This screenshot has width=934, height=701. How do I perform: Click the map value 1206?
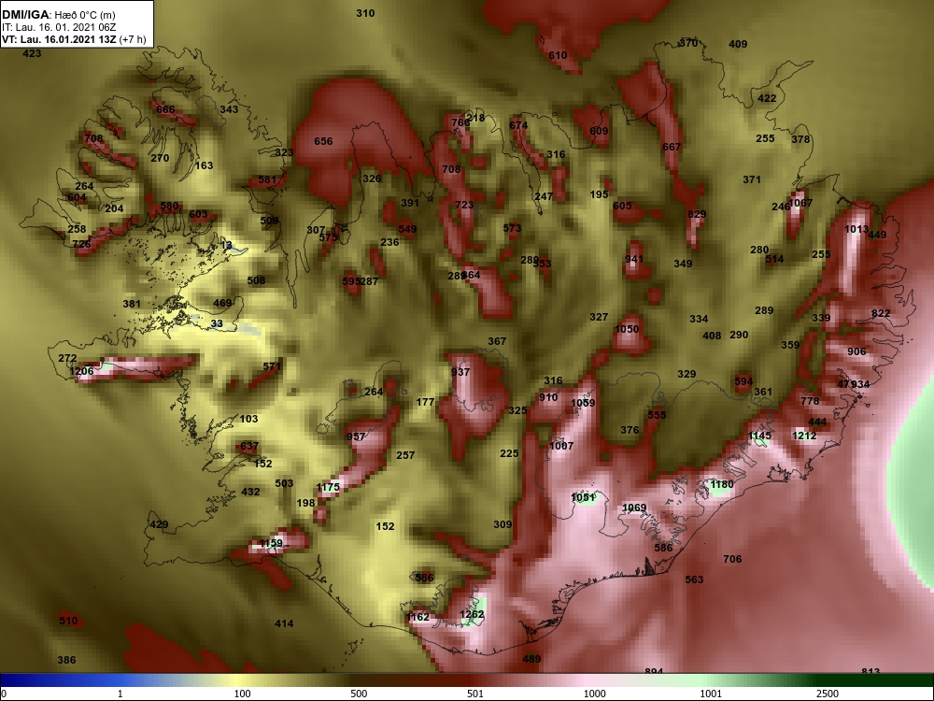click(81, 371)
